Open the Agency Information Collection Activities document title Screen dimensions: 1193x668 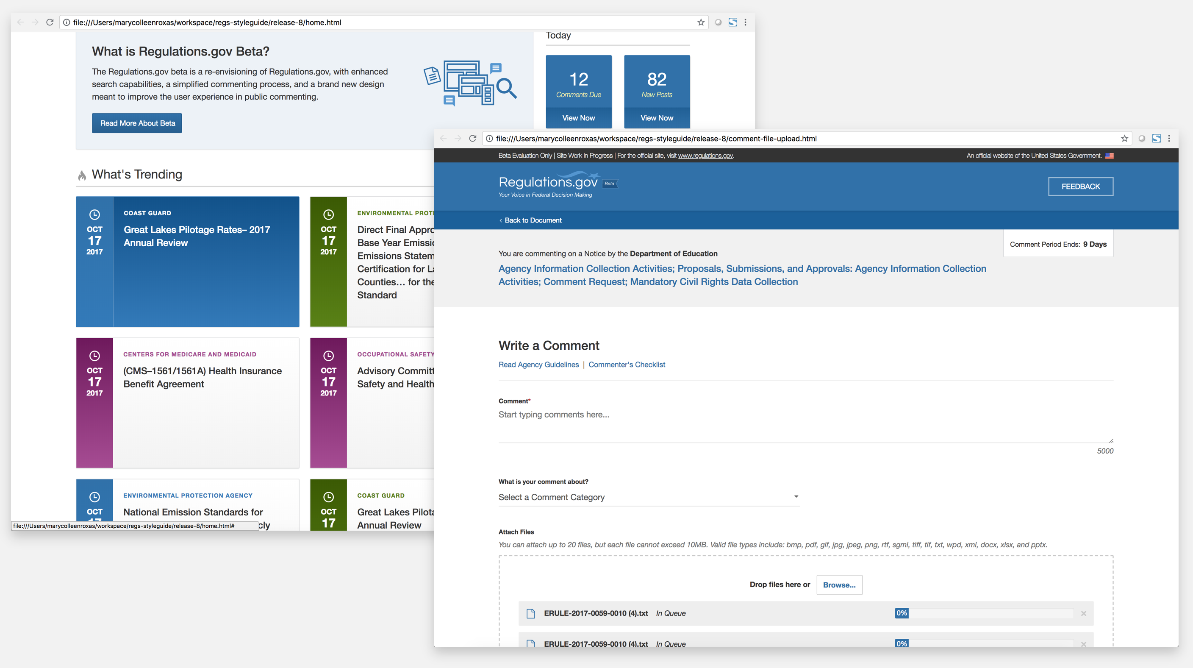point(742,275)
